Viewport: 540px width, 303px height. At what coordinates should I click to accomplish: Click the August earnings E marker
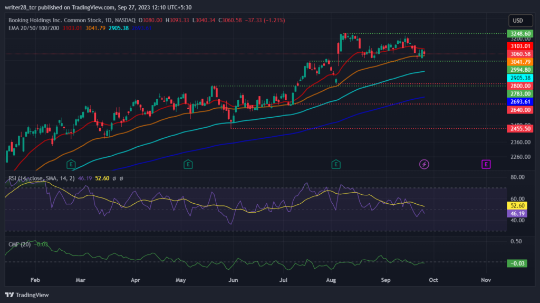[336, 164]
